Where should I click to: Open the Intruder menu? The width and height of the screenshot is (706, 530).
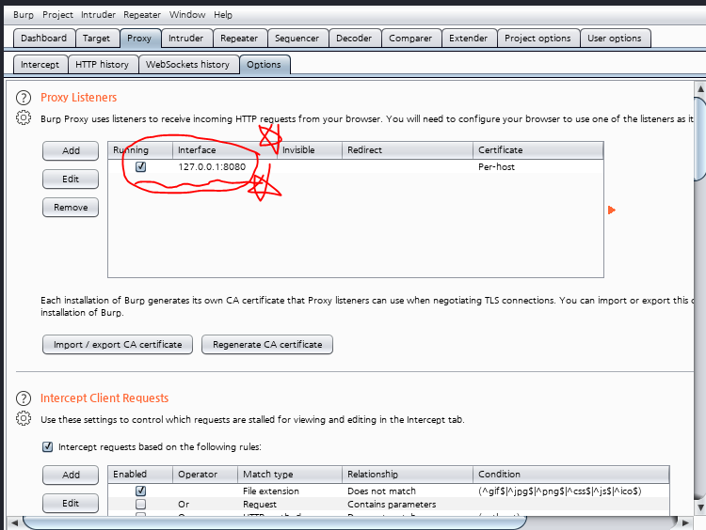click(x=98, y=15)
